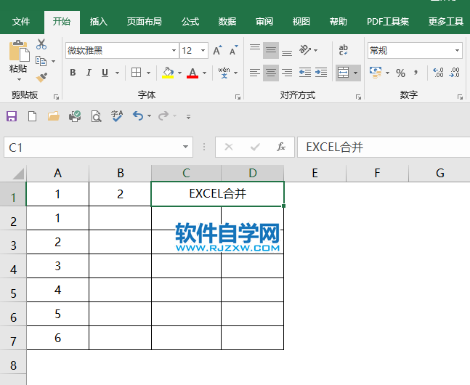Screen dimensions: 470x385
Task: Open Paste options arrow under 粘贴
Action: tap(19, 79)
